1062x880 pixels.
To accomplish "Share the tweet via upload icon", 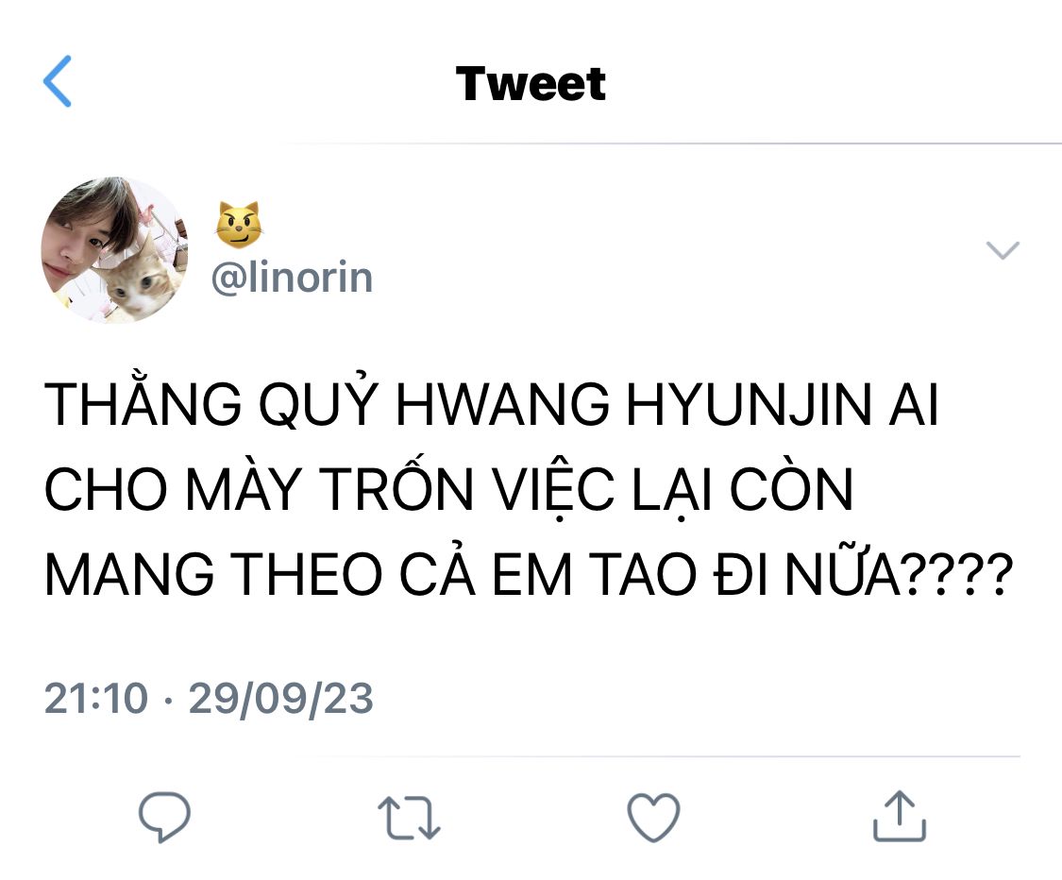I will point(899,816).
